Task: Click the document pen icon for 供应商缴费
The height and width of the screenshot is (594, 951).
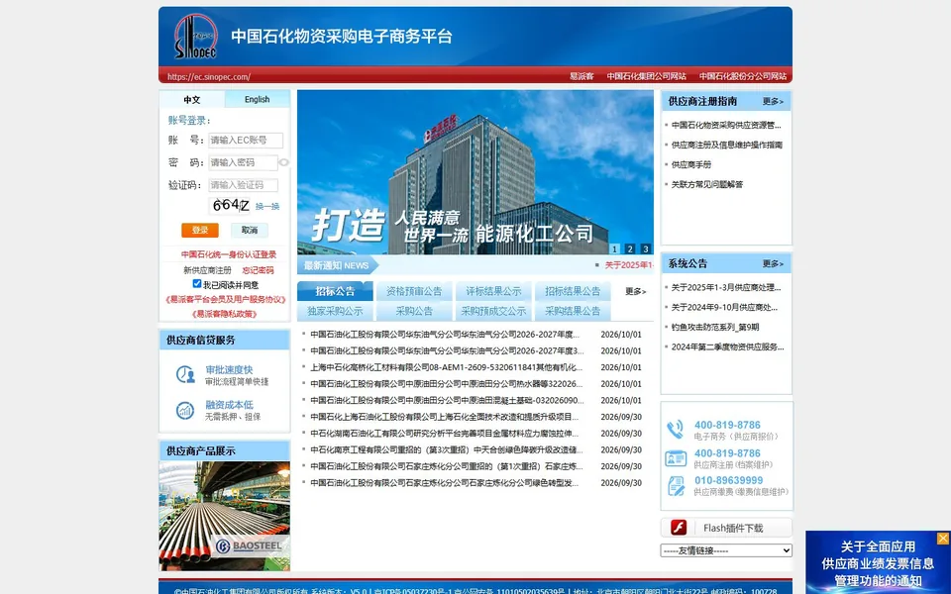Action: 675,486
